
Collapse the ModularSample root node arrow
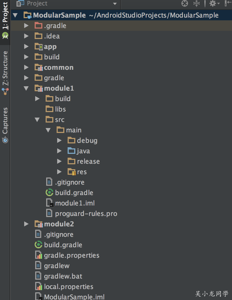click(x=15, y=15)
